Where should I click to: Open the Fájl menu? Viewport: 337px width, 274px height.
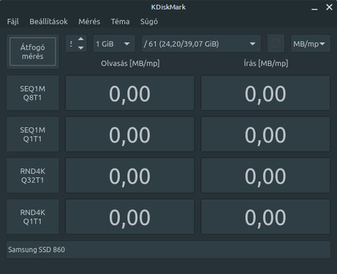[x=13, y=22]
